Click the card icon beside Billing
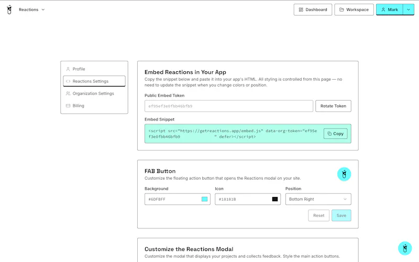This screenshot has height=262, width=419. coord(68,106)
